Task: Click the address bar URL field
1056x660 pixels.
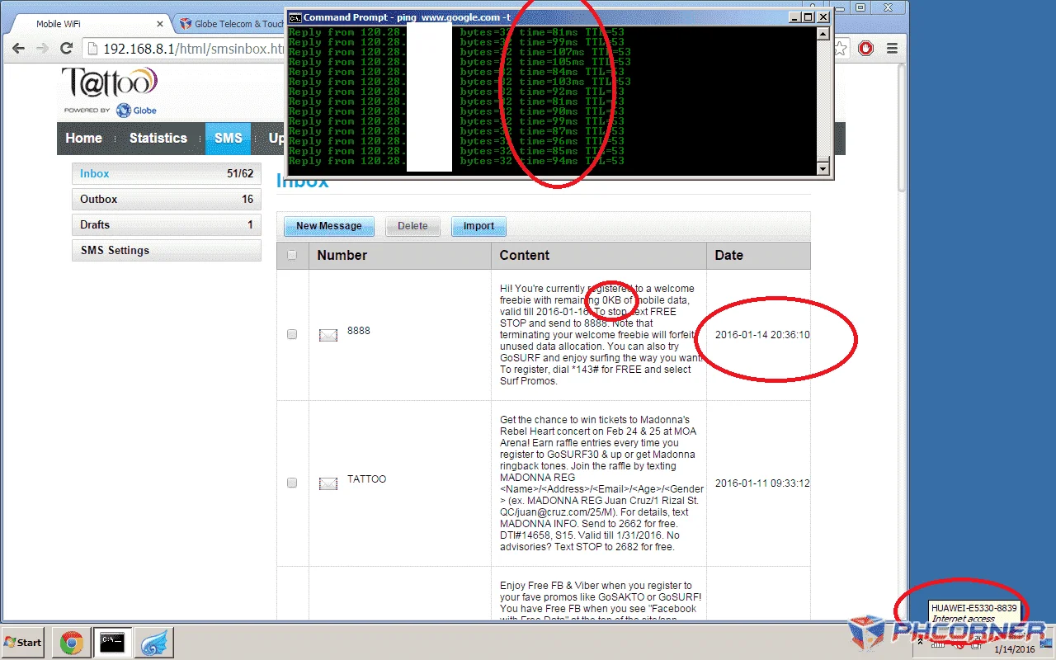Action: [x=192, y=49]
